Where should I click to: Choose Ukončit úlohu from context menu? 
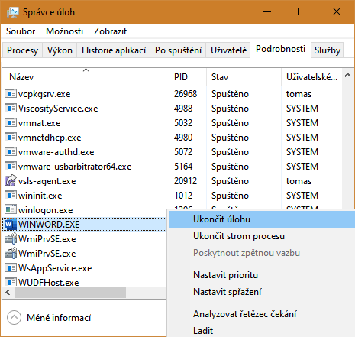click(x=261, y=219)
